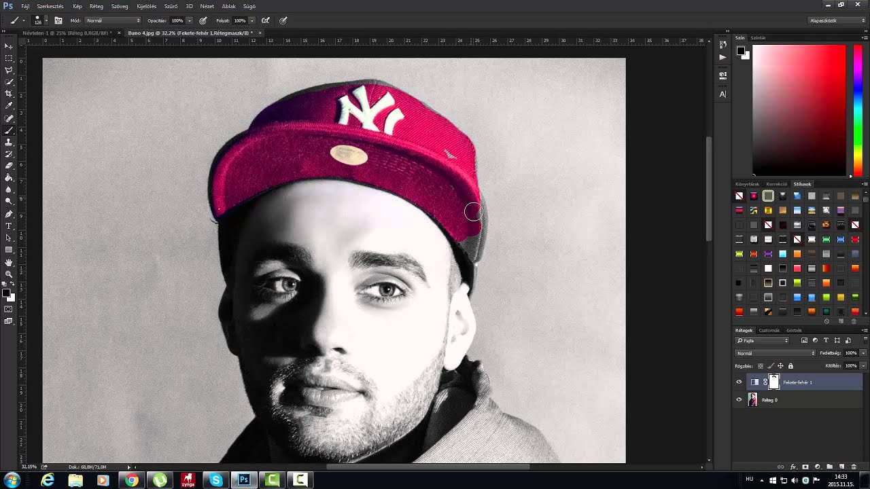Click the foreground color swatch in toolbox
870x489 pixels.
coord(5,293)
